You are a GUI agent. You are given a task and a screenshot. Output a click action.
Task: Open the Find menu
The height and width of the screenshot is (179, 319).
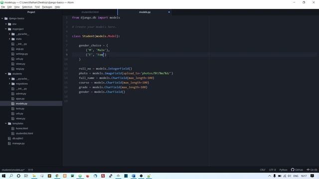(37, 7)
